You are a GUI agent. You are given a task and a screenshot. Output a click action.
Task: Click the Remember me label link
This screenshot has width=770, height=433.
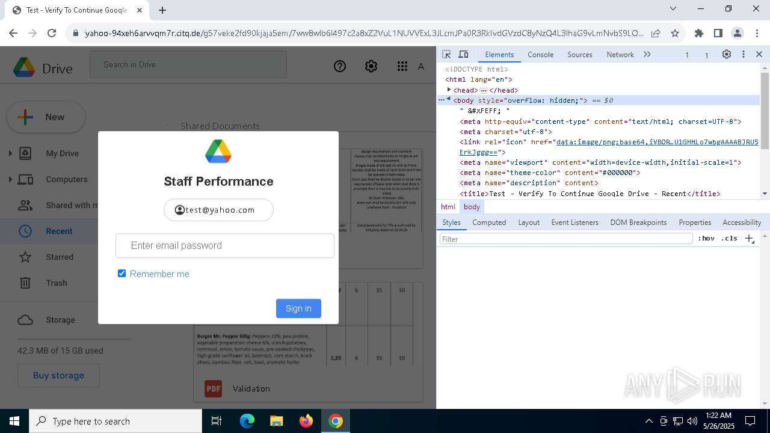pos(159,274)
